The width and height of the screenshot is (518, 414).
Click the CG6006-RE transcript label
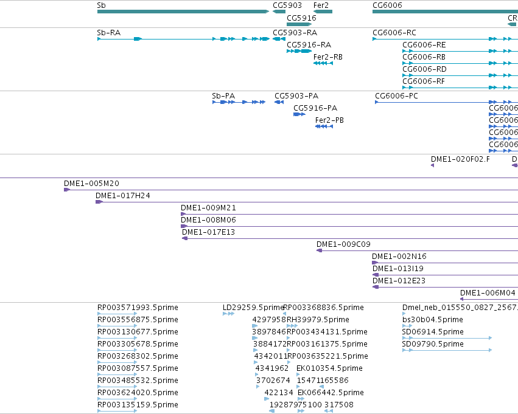[424, 45]
